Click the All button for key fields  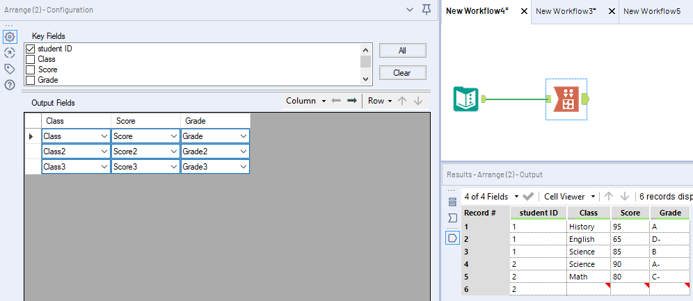pos(402,51)
